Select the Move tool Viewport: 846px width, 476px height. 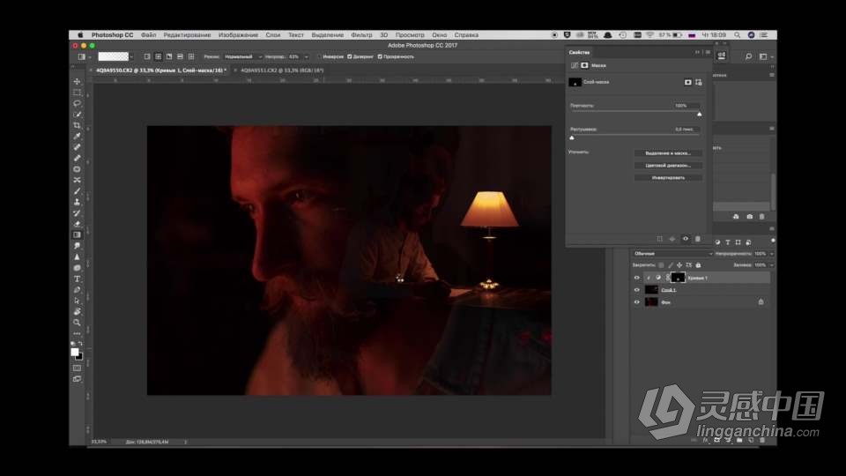(77, 81)
